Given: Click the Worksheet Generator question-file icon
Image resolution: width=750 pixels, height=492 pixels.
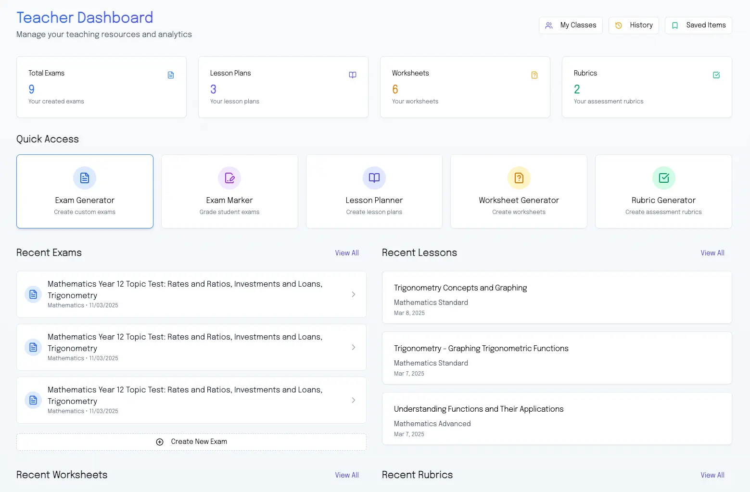Looking at the screenshot, I should (519, 178).
